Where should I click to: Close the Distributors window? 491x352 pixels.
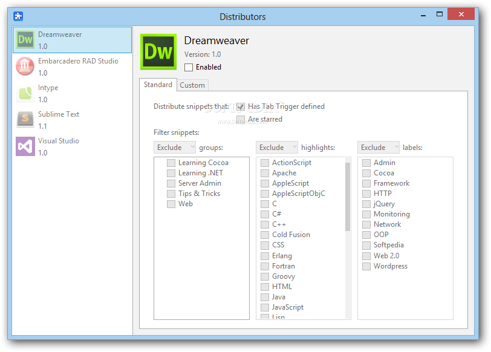(461, 15)
